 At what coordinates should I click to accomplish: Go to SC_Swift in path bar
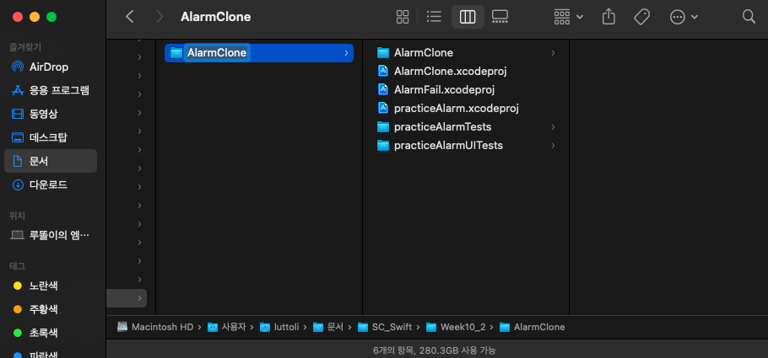[x=385, y=327]
